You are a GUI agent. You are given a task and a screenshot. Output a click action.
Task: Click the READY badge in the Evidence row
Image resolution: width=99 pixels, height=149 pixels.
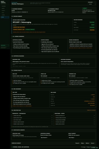93,25
